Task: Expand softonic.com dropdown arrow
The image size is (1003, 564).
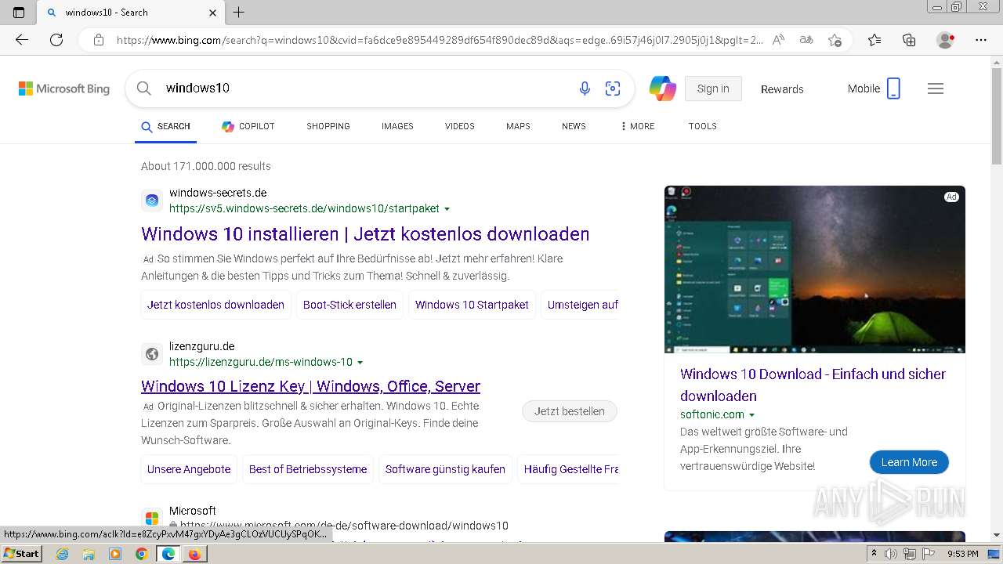Action: (x=752, y=415)
